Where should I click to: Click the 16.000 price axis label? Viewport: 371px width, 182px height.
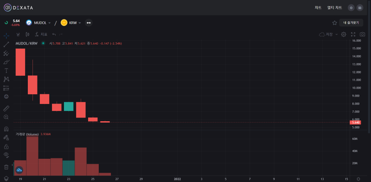[x=356, y=40]
